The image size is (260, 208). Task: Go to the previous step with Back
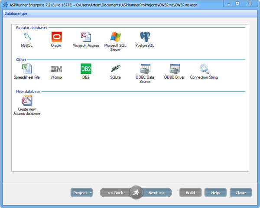pyautogui.click(x=115, y=193)
